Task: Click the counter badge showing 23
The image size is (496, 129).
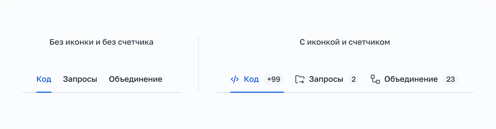Action: tap(450, 79)
